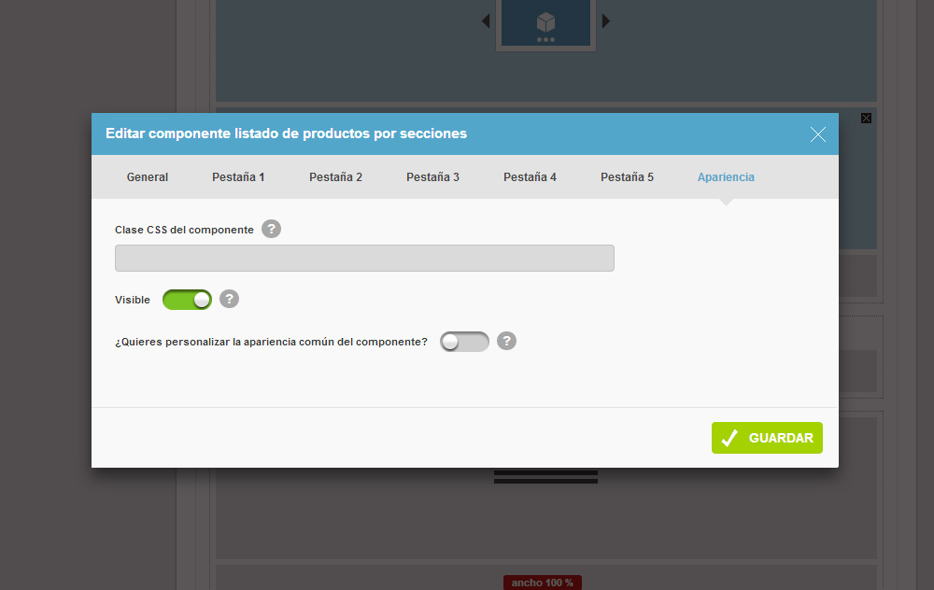Click the GUARDAR button
The height and width of the screenshot is (590, 934).
pos(767,438)
